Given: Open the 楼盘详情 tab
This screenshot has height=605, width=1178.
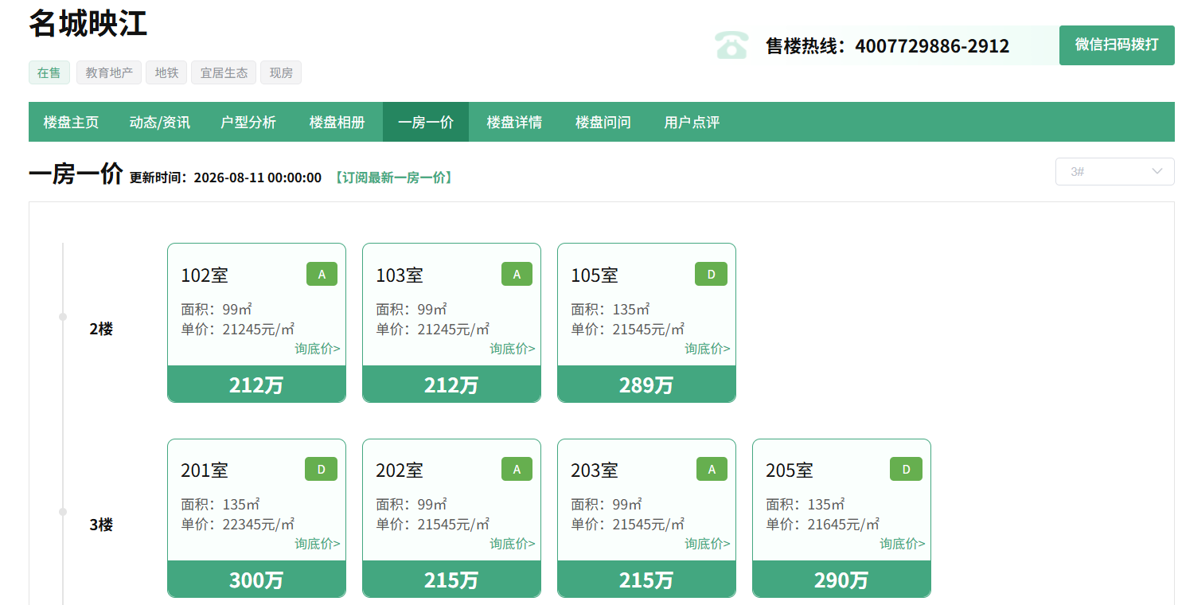Looking at the screenshot, I should point(514,122).
